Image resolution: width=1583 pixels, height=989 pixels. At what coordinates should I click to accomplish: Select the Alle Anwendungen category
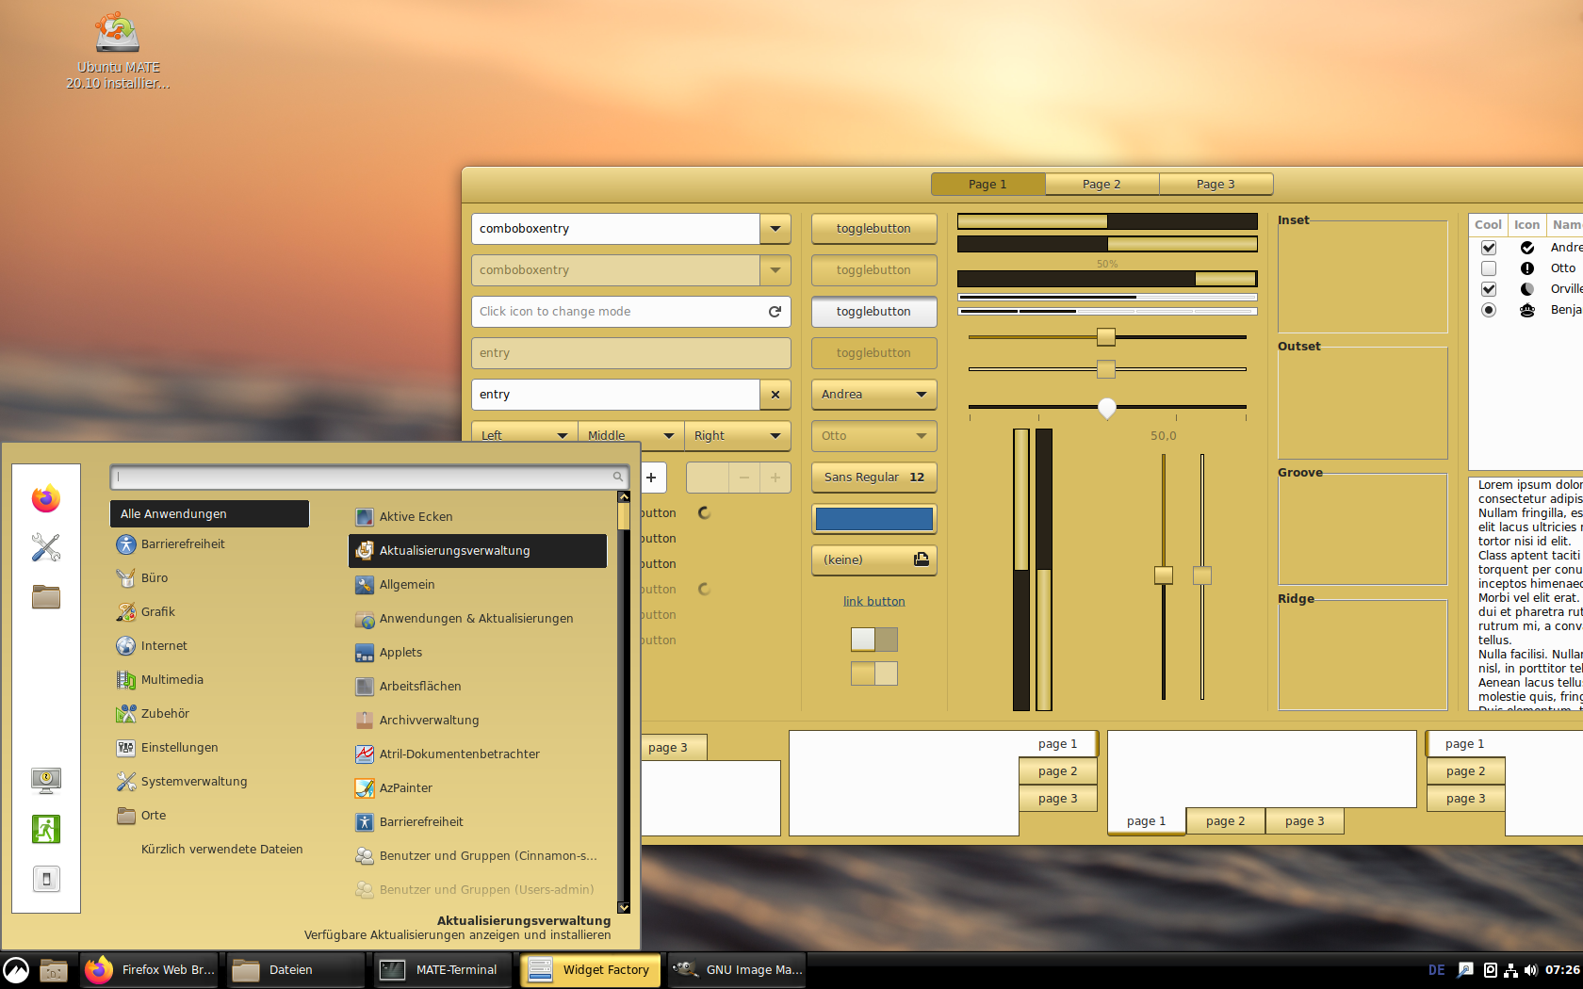(209, 513)
